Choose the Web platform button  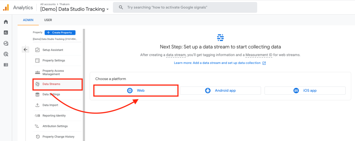136,91
